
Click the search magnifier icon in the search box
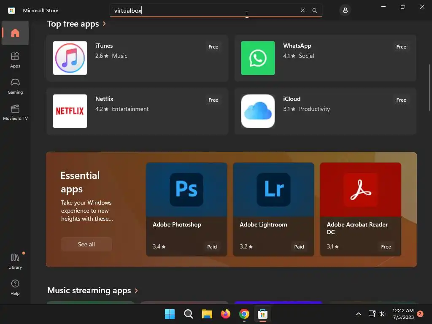pos(315,11)
